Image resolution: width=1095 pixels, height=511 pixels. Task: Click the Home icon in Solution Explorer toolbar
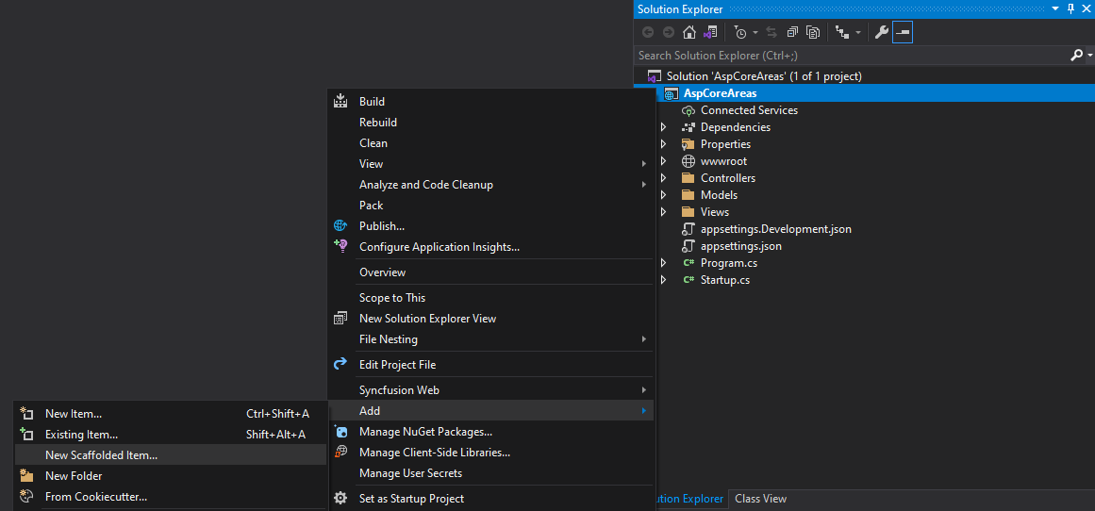pos(689,32)
